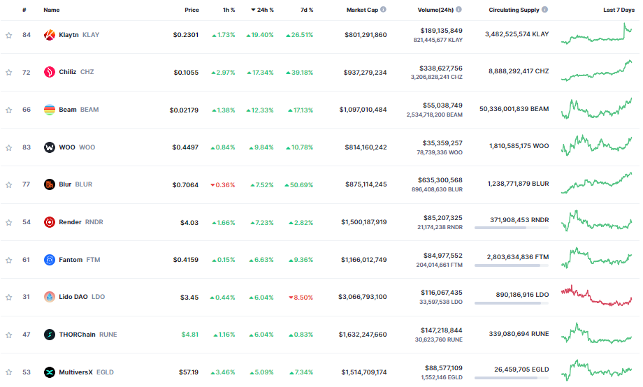
Task: Click Fantom circulating supply progress bar
Action: [x=512, y=265]
